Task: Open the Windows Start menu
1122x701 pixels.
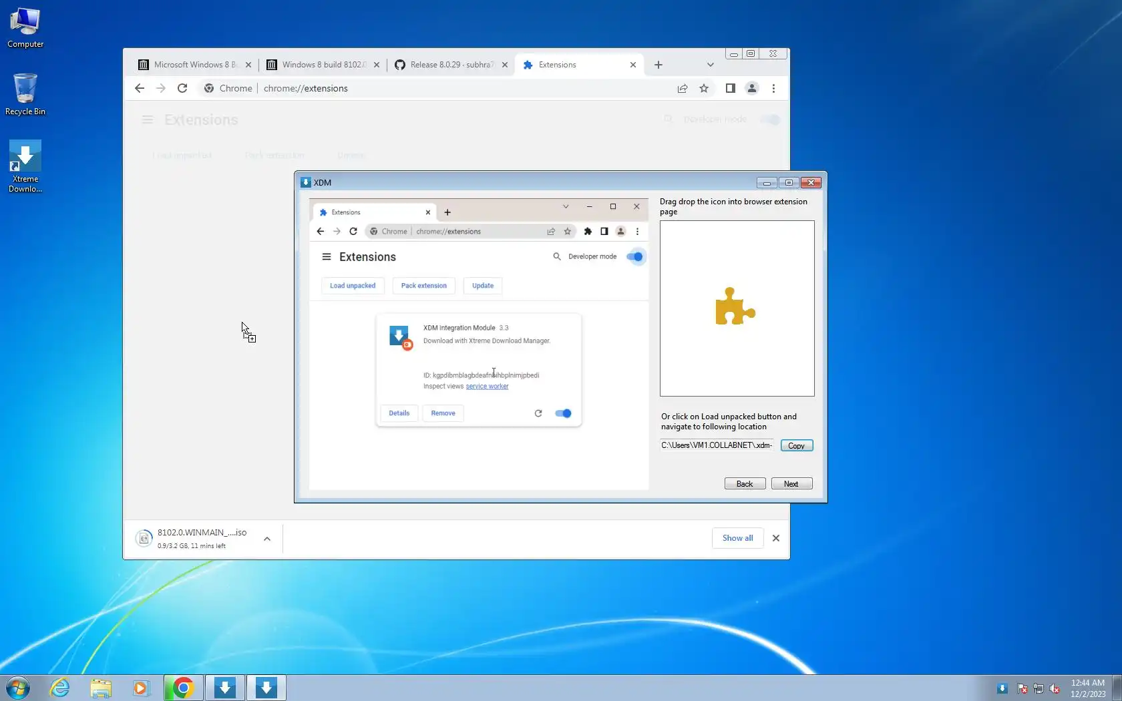Action: click(x=18, y=688)
